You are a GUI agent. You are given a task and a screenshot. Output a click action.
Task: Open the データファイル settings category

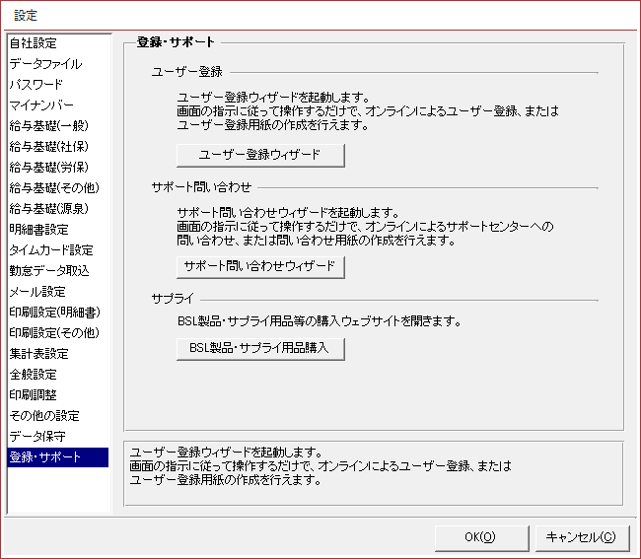(x=45, y=64)
